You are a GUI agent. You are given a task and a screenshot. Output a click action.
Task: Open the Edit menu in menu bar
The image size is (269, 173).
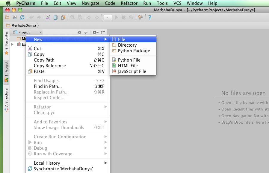pos(57,3)
